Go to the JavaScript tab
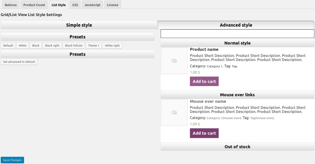 [92, 5]
